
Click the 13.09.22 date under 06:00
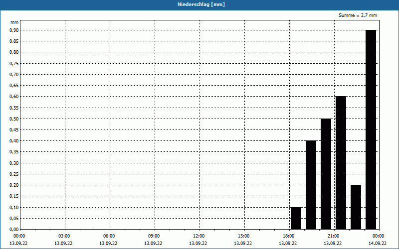click(108, 244)
